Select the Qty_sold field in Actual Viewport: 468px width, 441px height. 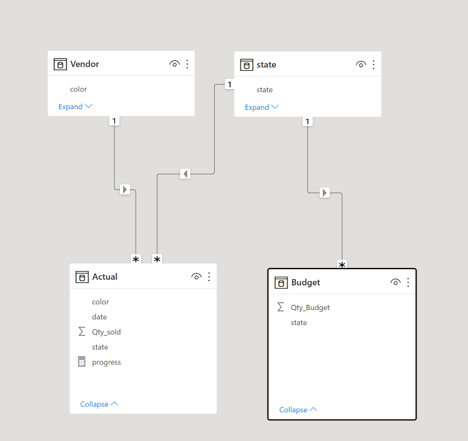tap(106, 332)
